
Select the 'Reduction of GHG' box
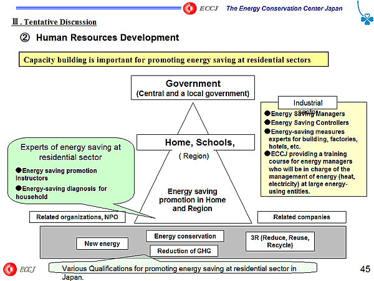pos(184,251)
